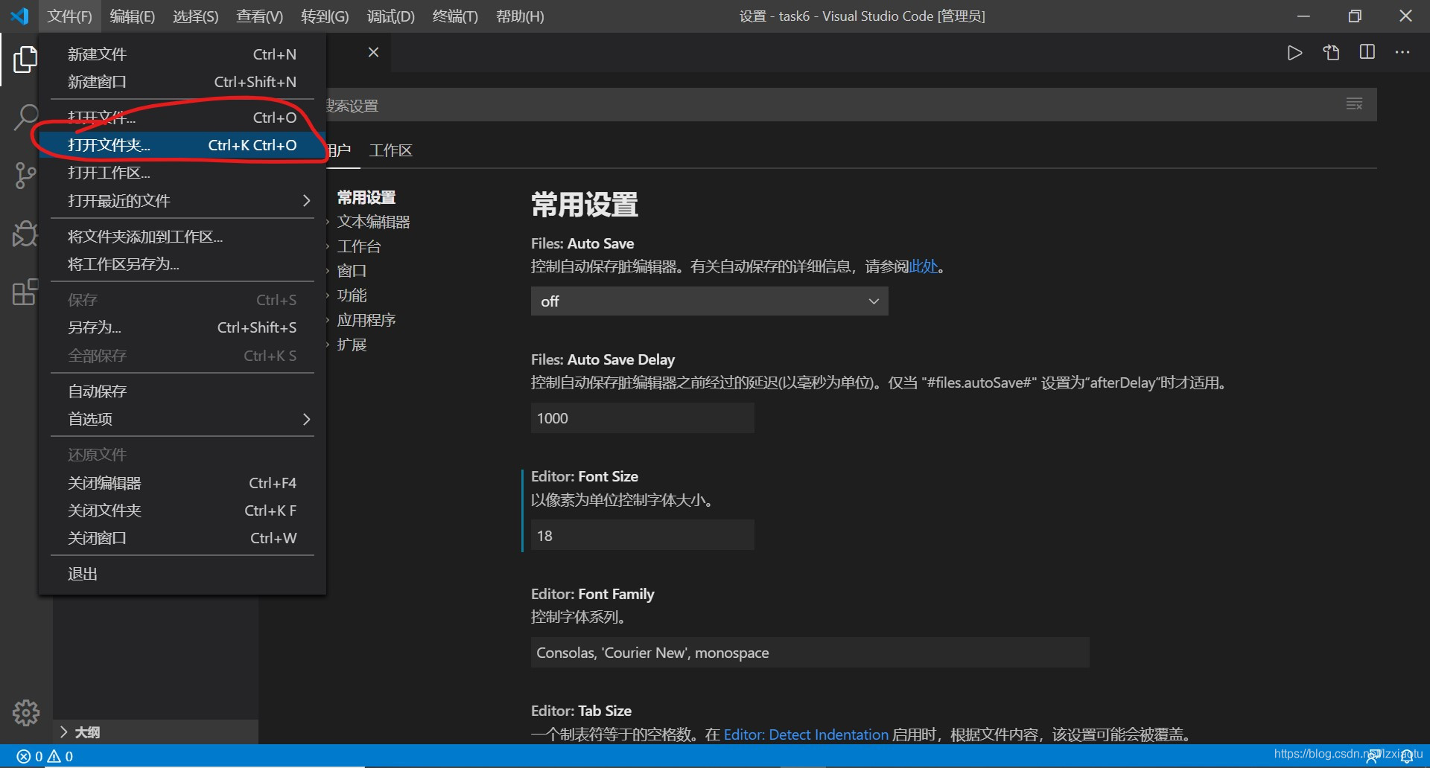Open the Debug view in activity bar
The width and height of the screenshot is (1430, 768).
coord(25,234)
